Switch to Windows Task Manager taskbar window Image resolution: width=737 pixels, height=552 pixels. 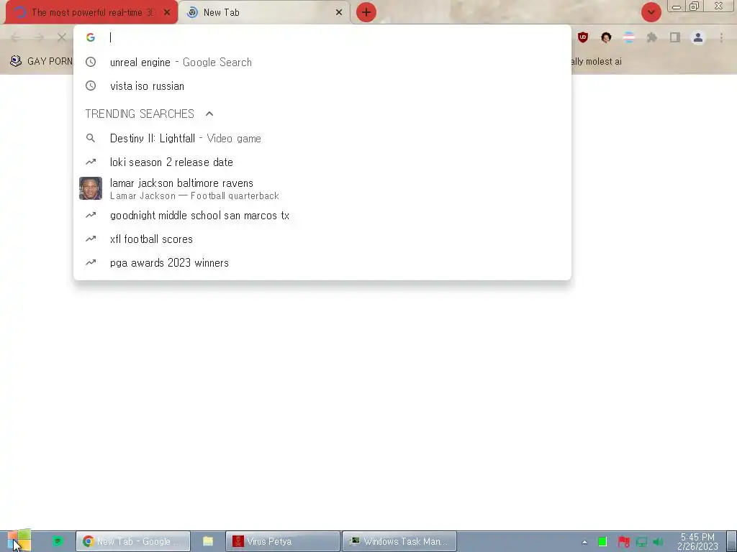(399, 541)
